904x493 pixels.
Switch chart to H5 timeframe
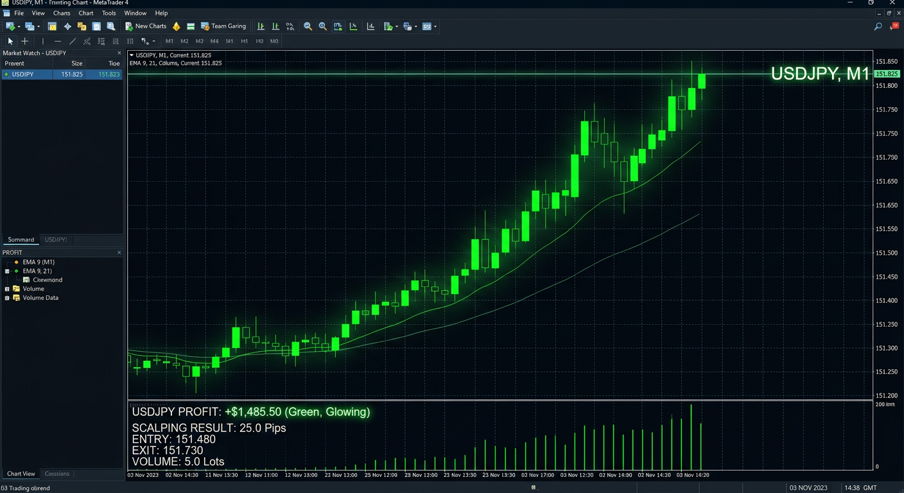245,41
